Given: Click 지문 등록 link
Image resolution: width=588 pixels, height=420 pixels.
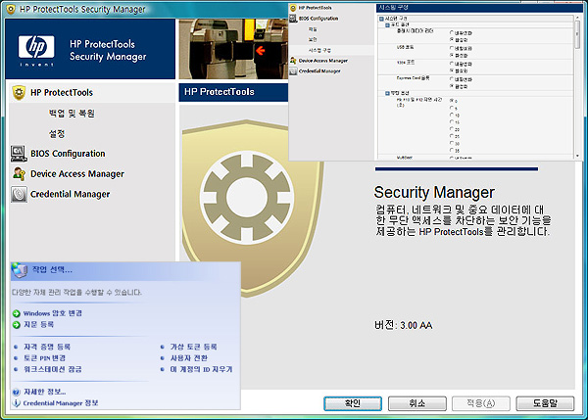Looking at the screenshot, I should (38, 324).
